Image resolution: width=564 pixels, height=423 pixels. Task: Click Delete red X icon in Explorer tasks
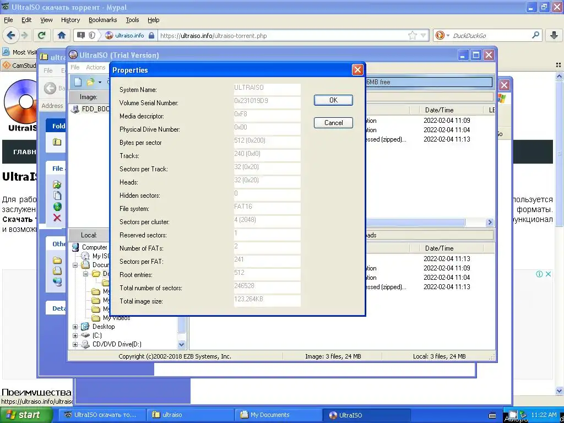coord(57,218)
